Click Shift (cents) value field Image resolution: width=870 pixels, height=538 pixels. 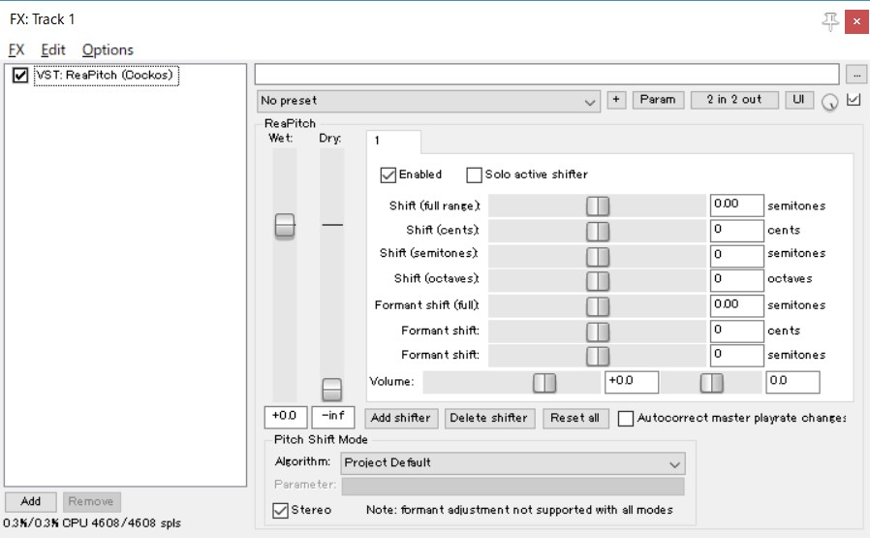737,231
